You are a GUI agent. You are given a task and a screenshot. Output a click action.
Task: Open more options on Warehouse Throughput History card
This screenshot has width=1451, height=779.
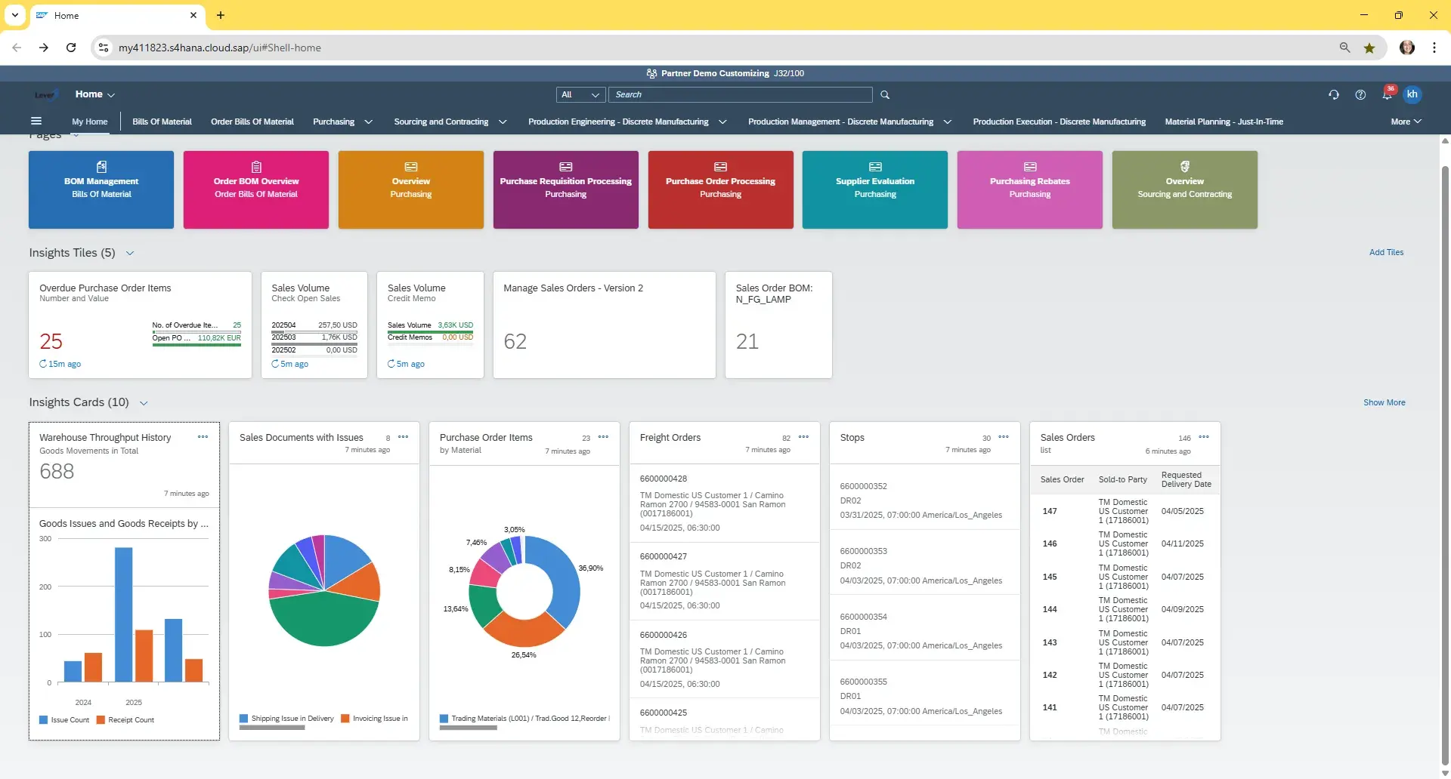203,437
